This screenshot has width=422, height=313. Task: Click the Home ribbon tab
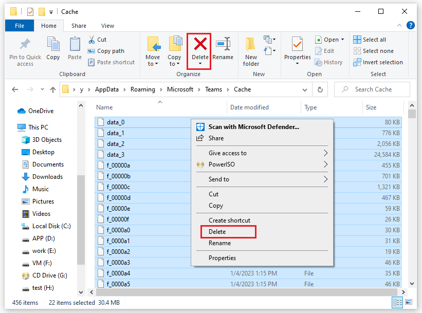click(49, 26)
